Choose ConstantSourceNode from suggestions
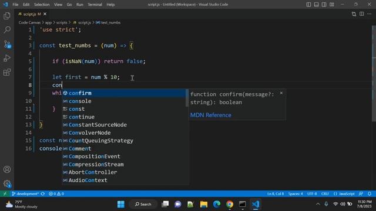This screenshot has height=211, width=376. point(124,125)
